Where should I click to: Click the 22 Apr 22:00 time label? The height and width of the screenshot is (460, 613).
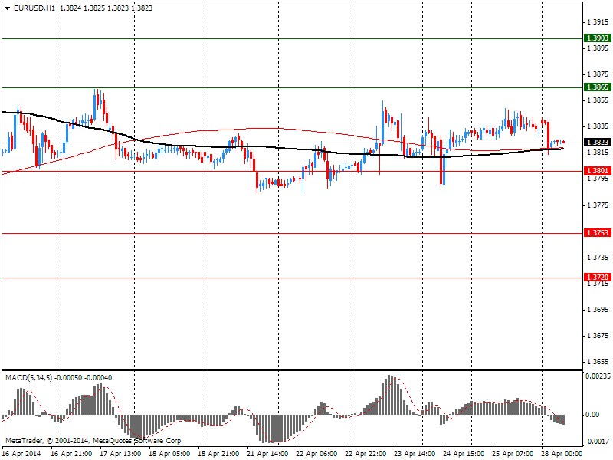point(366,454)
